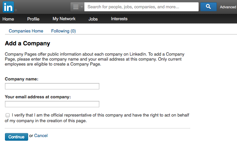The height and width of the screenshot is (144, 237).
Task: Switch to the Following (0) tab
Action: (x=63, y=31)
